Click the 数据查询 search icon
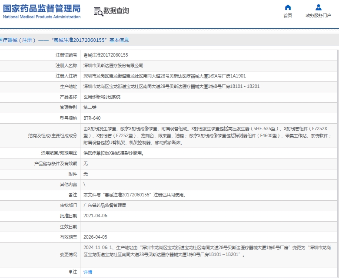 98,11
